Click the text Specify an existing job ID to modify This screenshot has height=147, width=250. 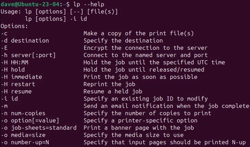[145, 99]
